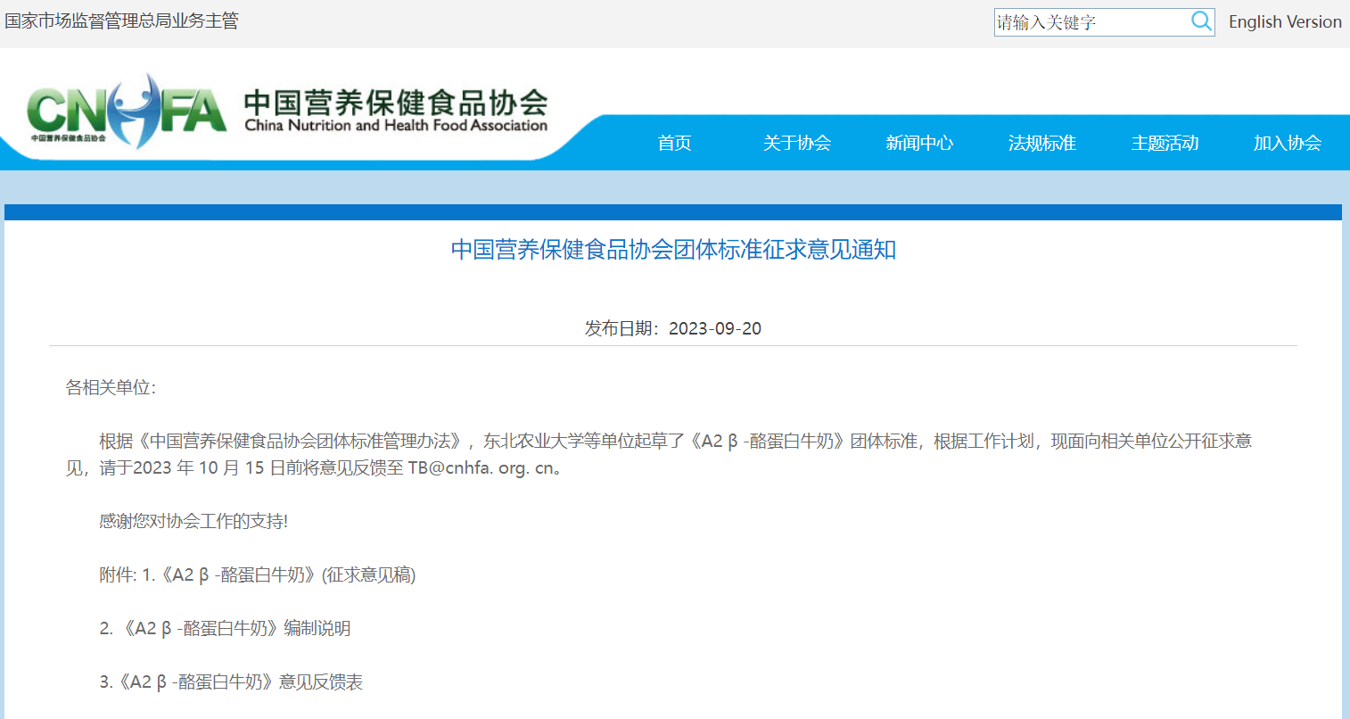Image resolution: width=1350 pixels, height=719 pixels.
Task: Open the 加入协会 menu item
Action: (x=1288, y=143)
